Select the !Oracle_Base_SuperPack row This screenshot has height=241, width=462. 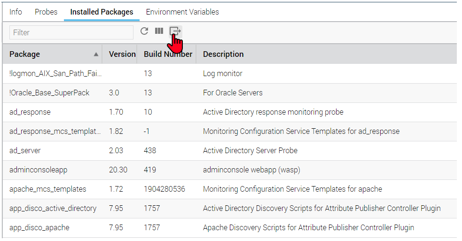pyautogui.click(x=49, y=93)
